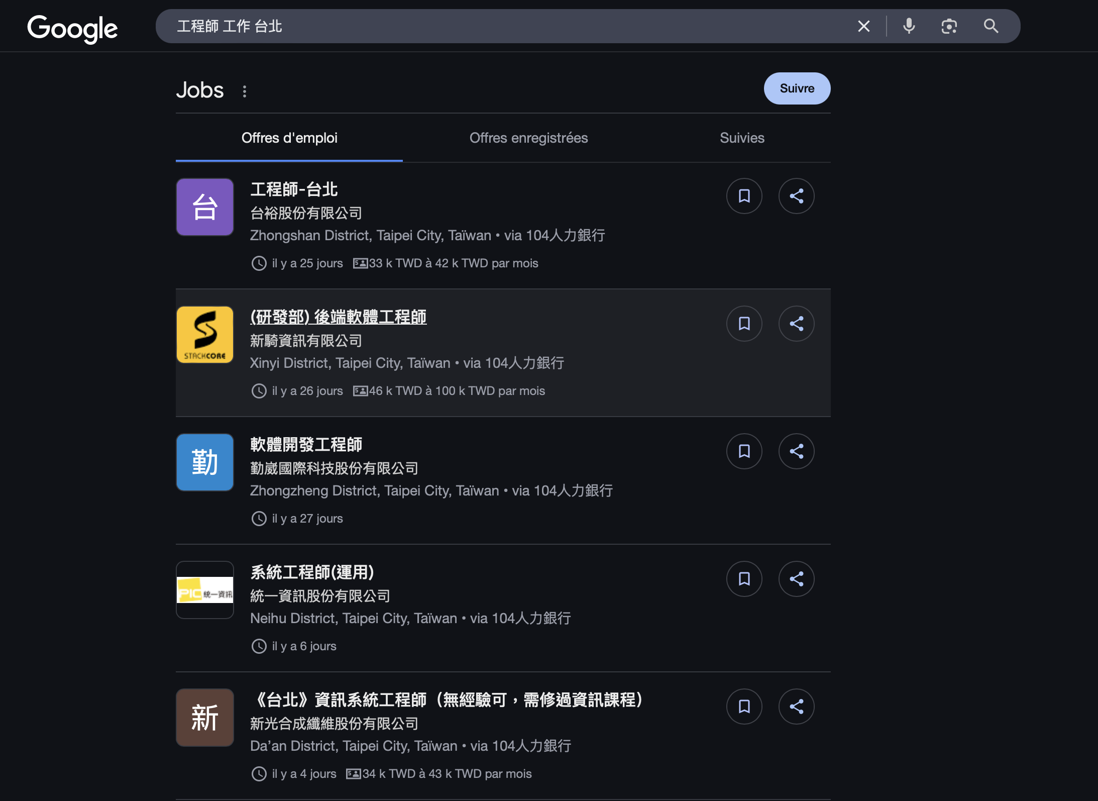Screen dimensions: 1098x801
Task: Click the brown 新 company logo
Action: click(x=205, y=718)
